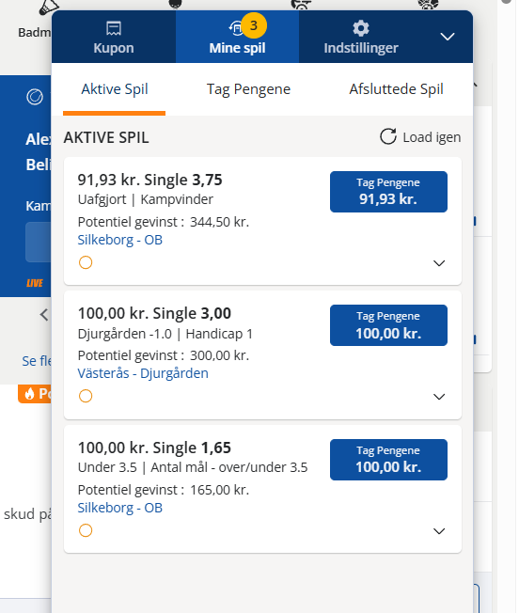Switch to the Afsluttede Spil tab

click(x=396, y=89)
